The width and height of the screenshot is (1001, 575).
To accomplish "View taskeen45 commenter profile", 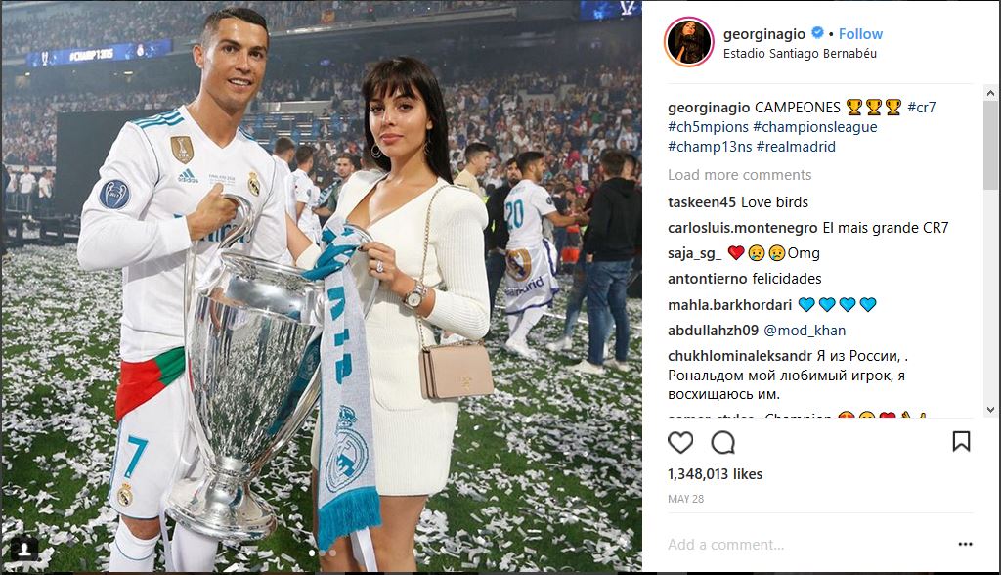I will tap(702, 202).
